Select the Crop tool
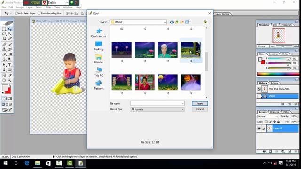The width and height of the screenshot is (301, 169). (x=4, y=38)
